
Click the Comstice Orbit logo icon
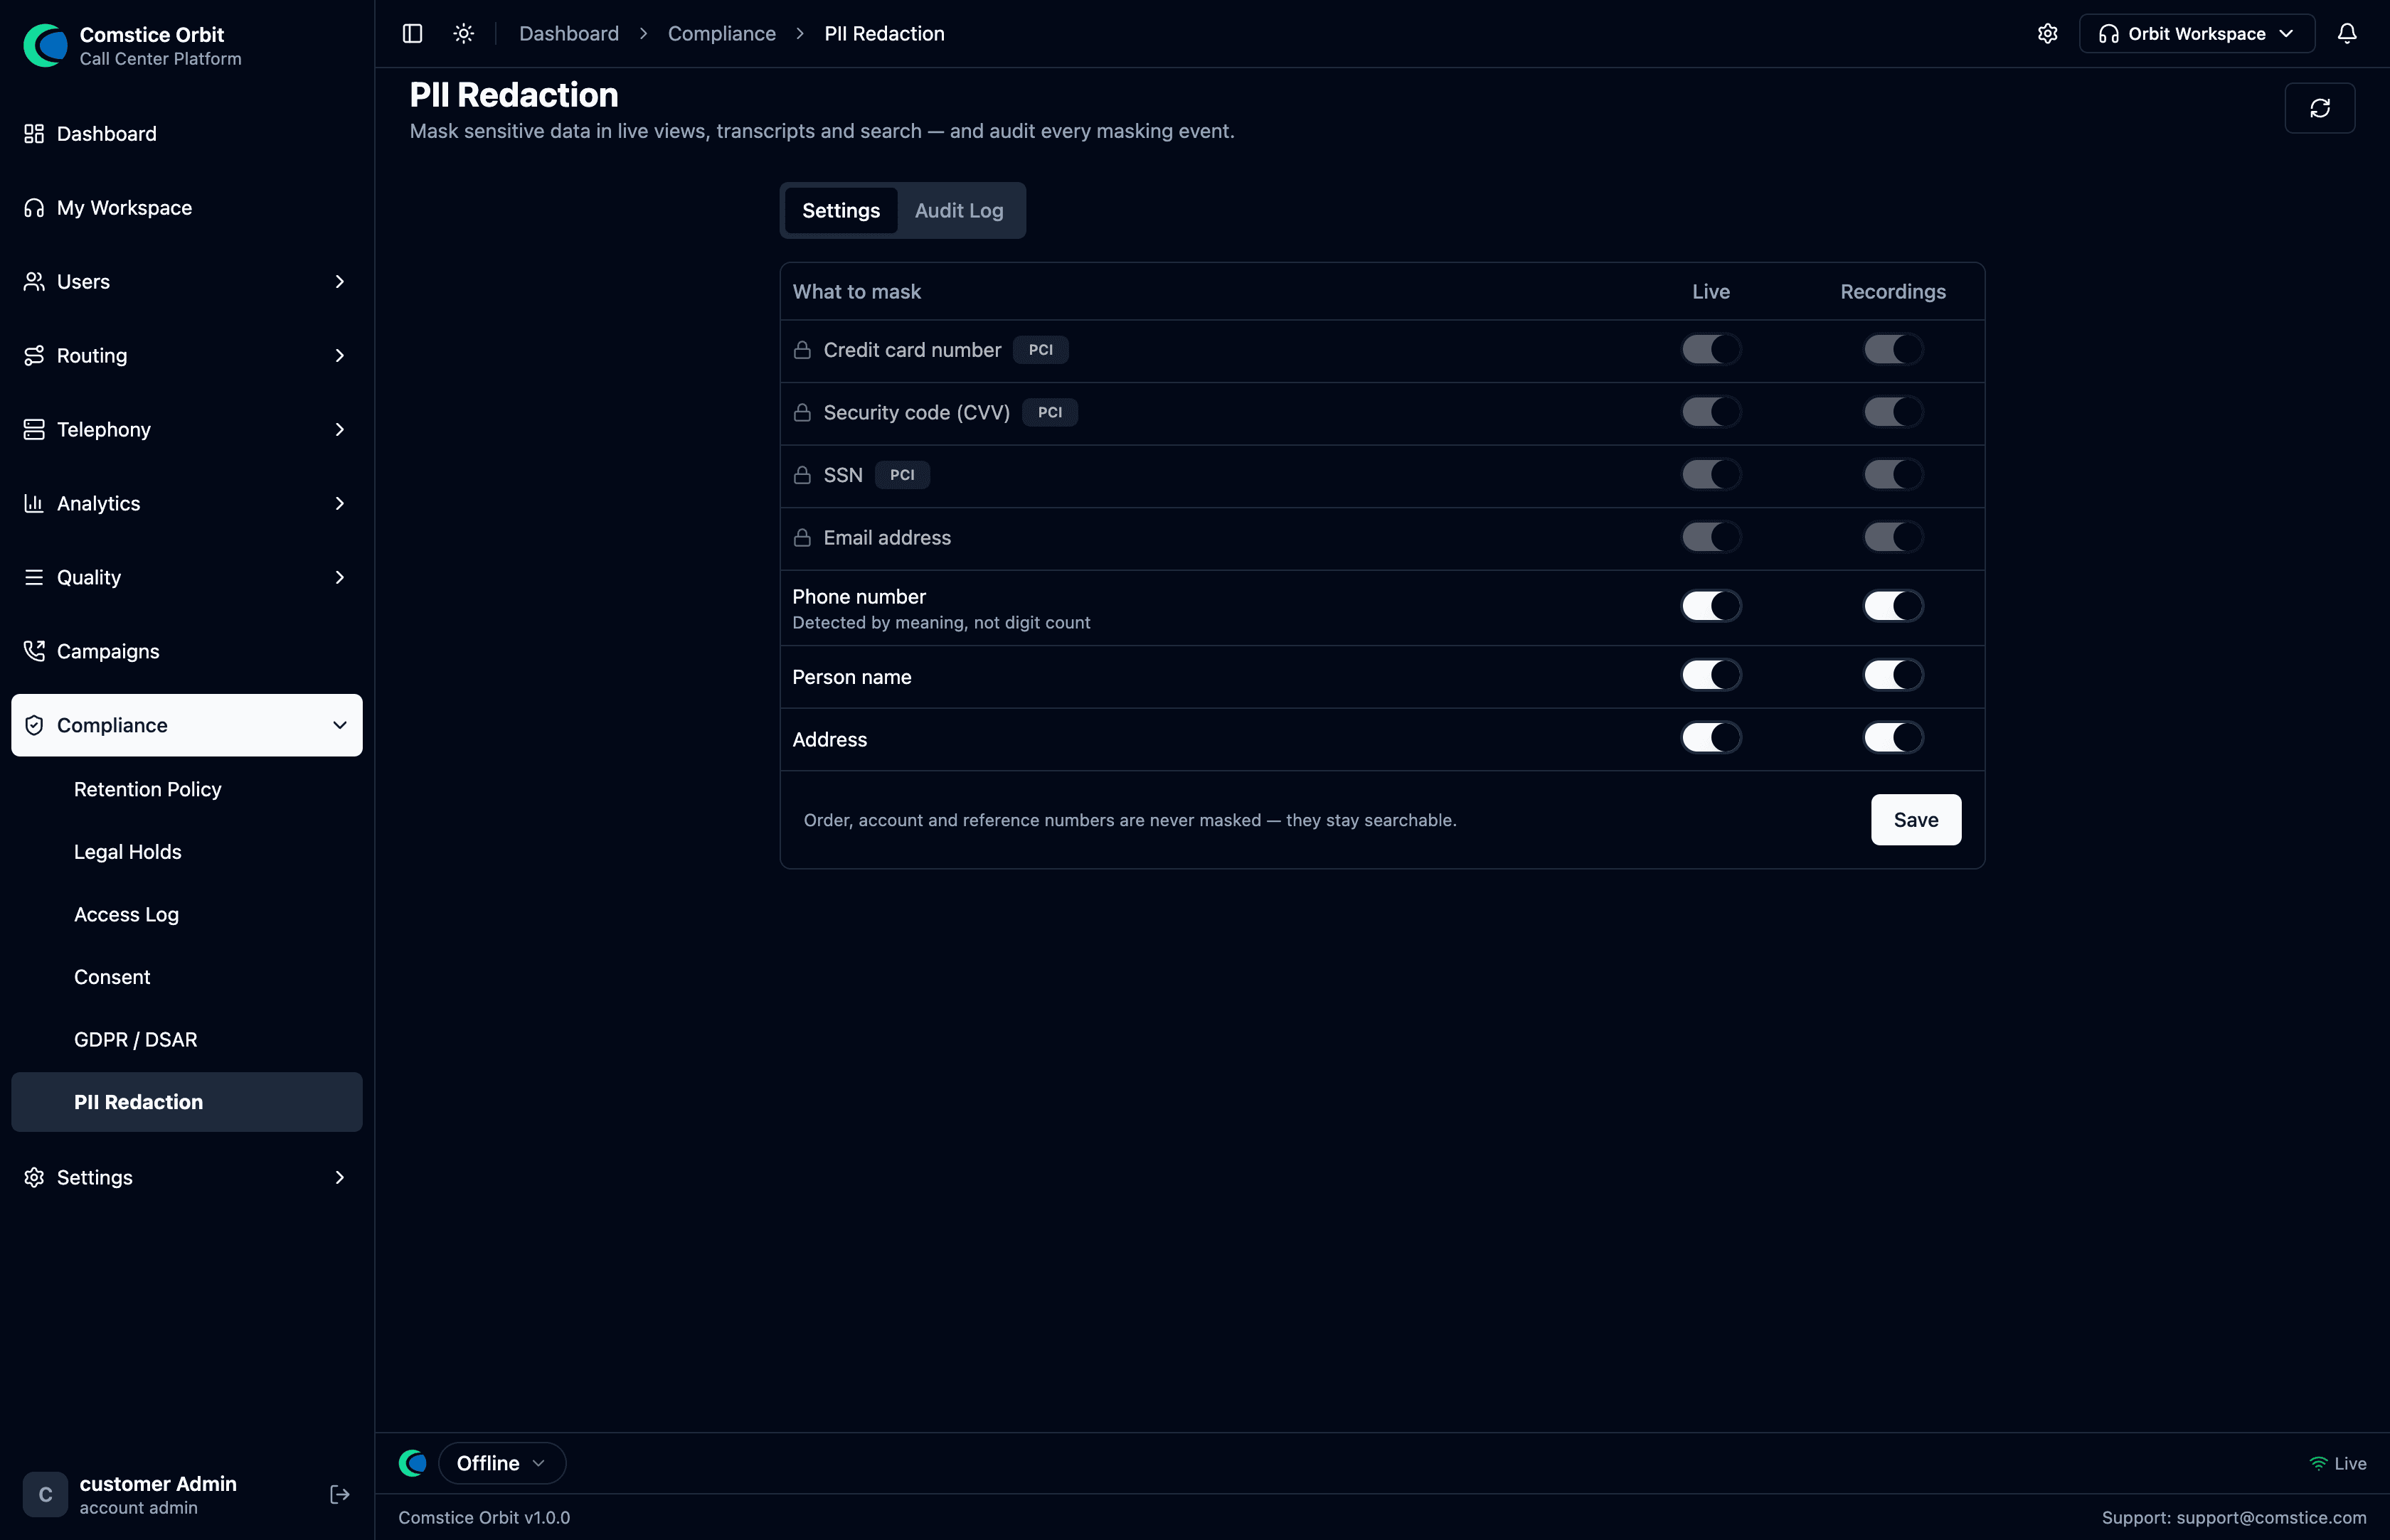coord(45,45)
